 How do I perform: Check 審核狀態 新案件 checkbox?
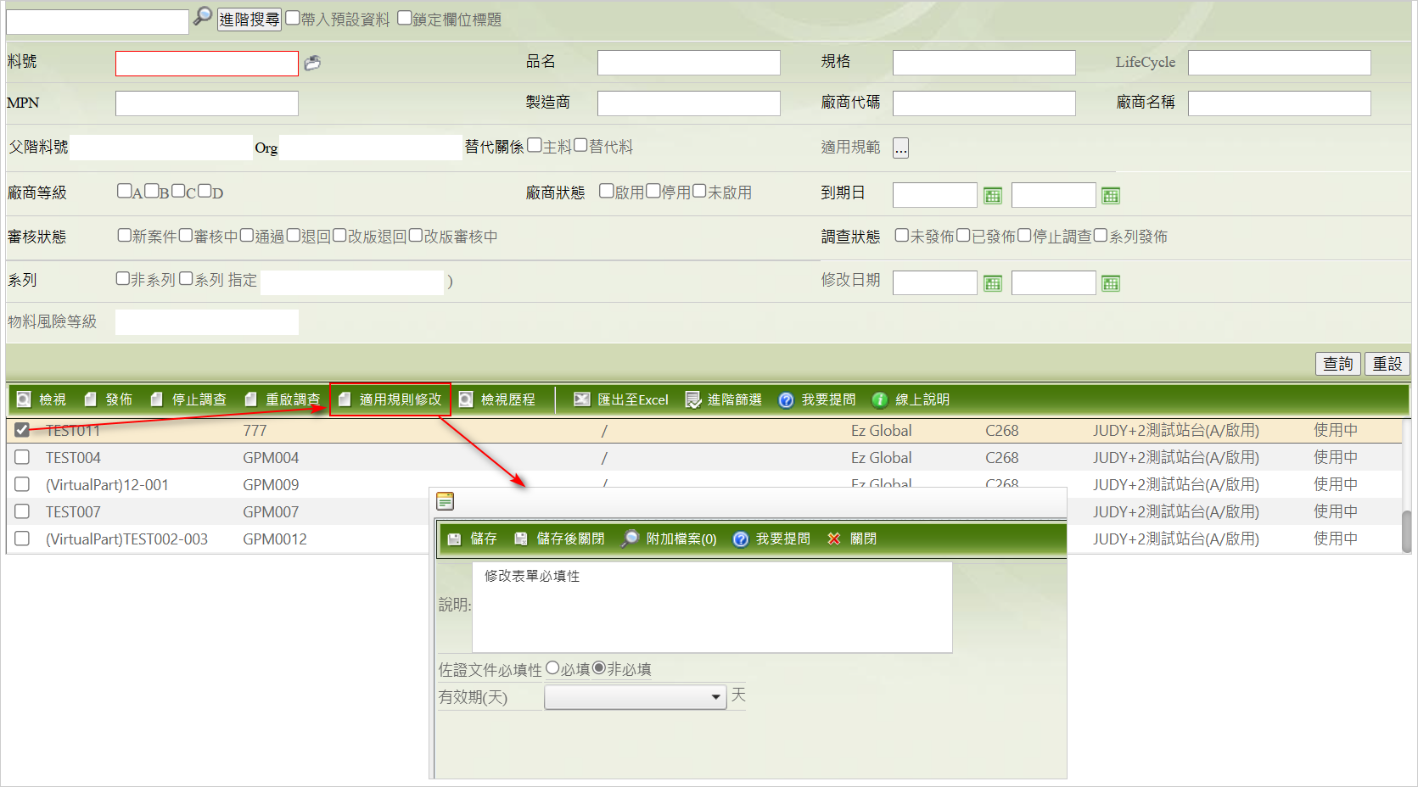tap(124, 235)
